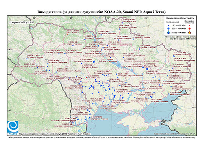Click the 24° longitude label on top edge
This screenshot has width=203, height=143.
click(x=34, y=18)
